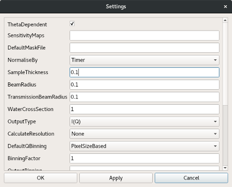
Task: Click the WaterCrossSection input box
Action: coord(144,109)
